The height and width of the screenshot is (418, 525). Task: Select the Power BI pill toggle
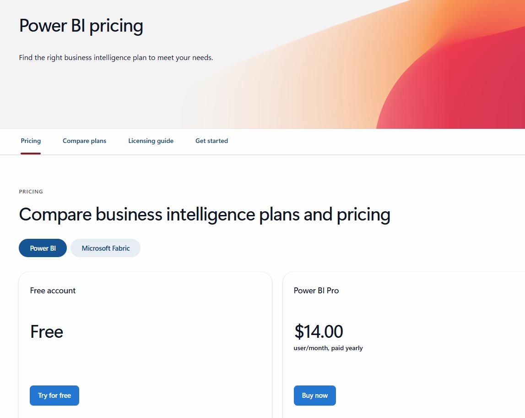point(43,247)
